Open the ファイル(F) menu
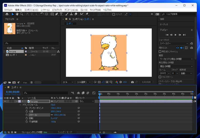 coord(8,10)
